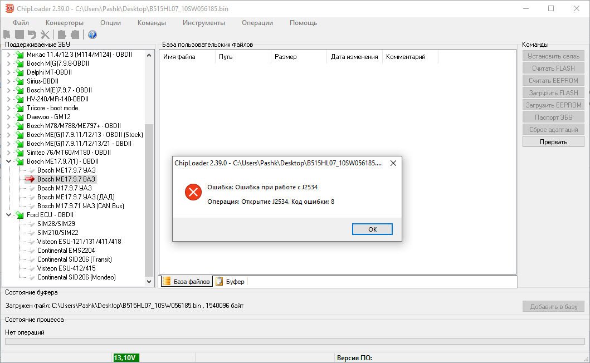Click the green arrow icon beside Delphi MT-OBDII
The width and height of the screenshot is (590, 363).
20,72
